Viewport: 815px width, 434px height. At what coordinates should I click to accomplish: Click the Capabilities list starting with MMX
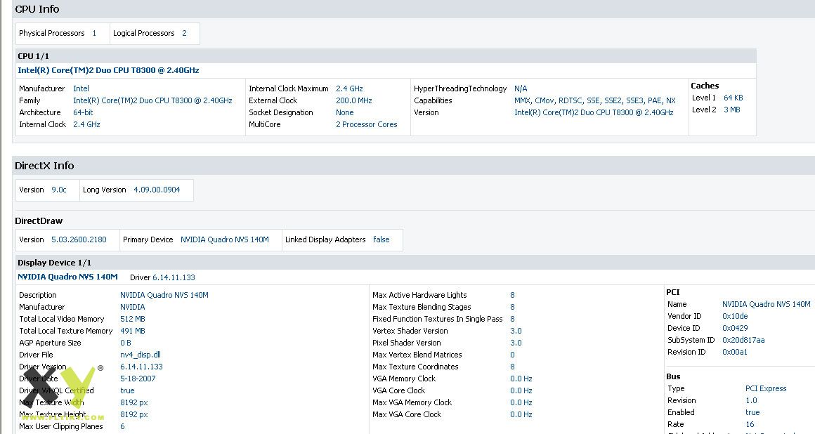coord(594,100)
